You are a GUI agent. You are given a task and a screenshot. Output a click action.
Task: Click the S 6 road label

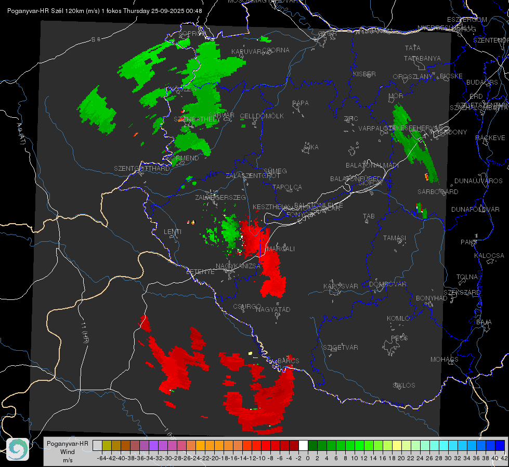click(x=96, y=39)
